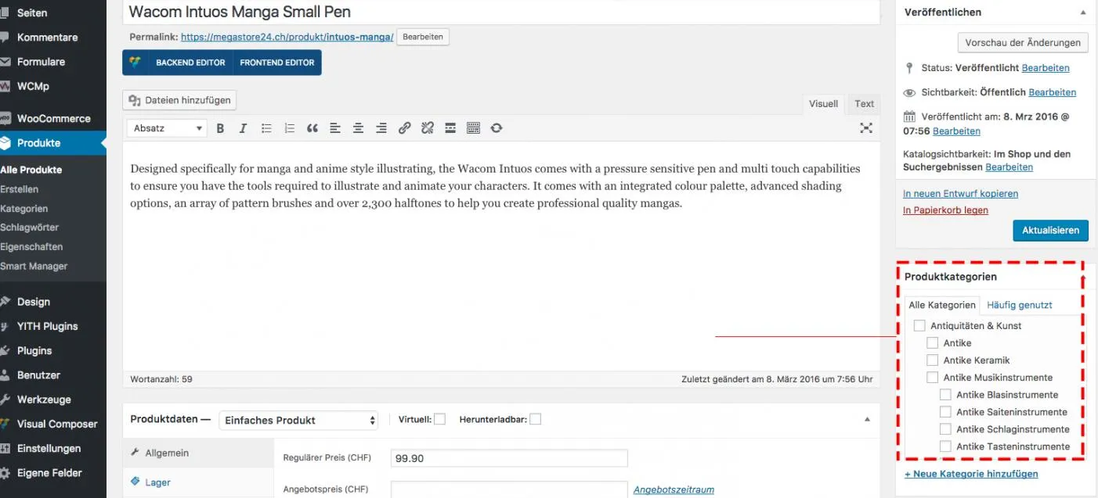This screenshot has height=498, width=1098.
Task: Click + Neue Kategorie hinzufügen link
Action: [x=971, y=474]
